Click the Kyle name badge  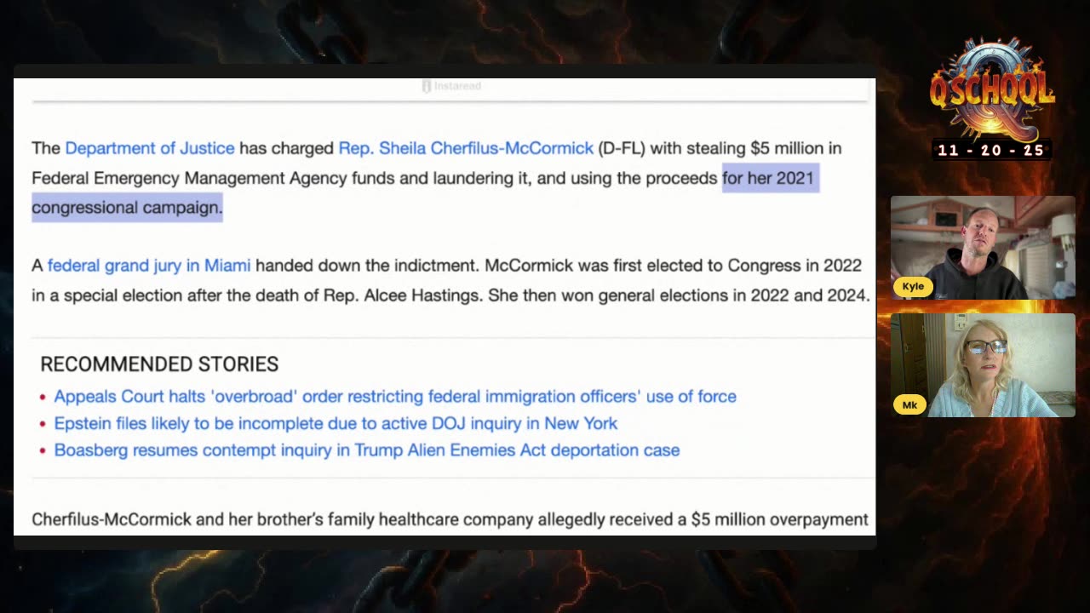(x=913, y=286)
